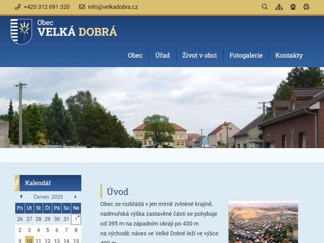The image size is (324, 243).
Task: Select calendar day 2
Action: point(20,230)
